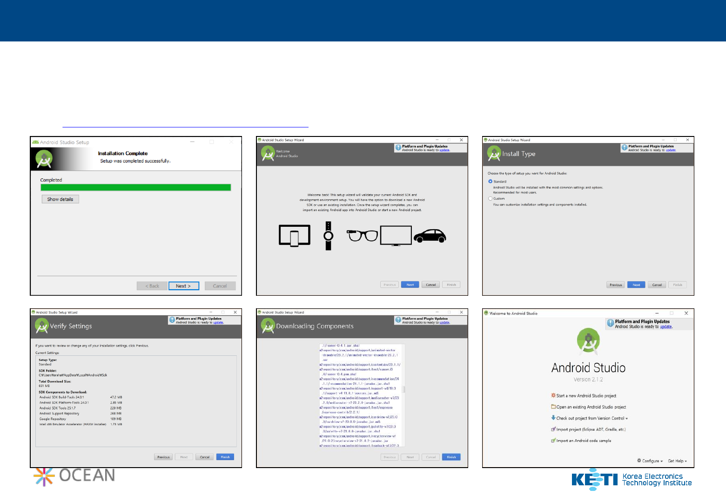Click the large Android Studio logo in welcome window
The height and width of the screenshot is (503, 726).
[588, 341]
